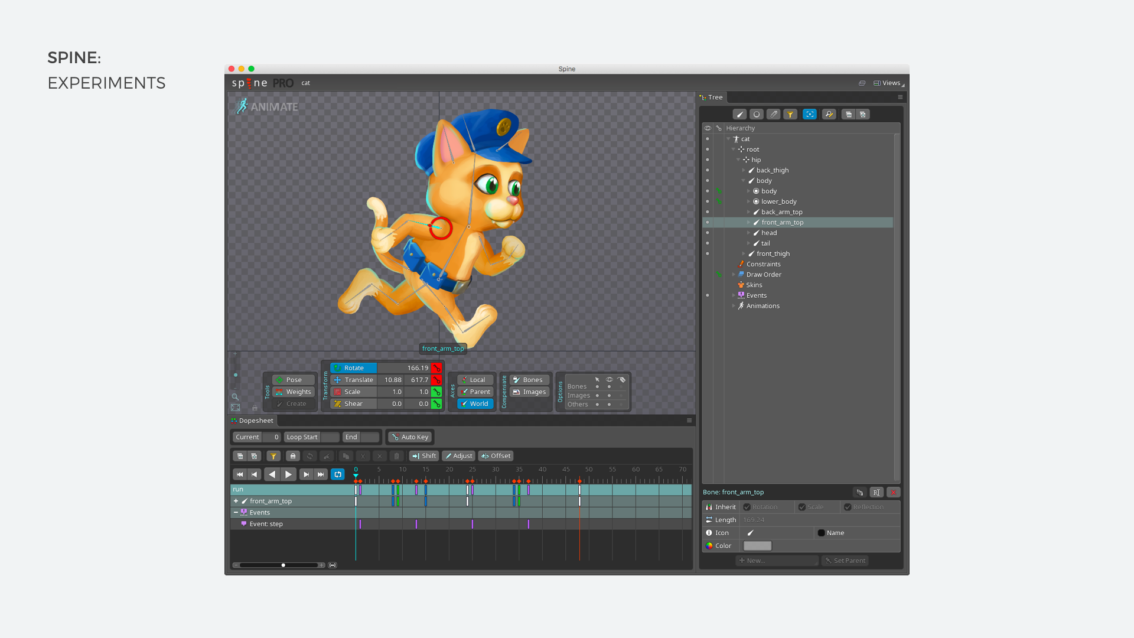1134x638 pixels.
Task: Select the Weights tool
Action: [294, 392]
